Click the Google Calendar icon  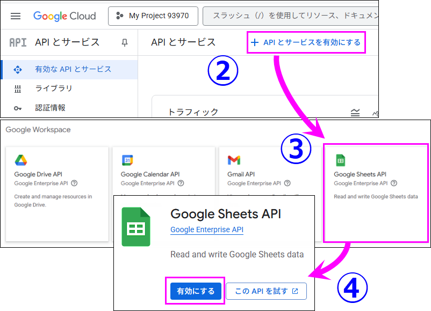pos(127,160)
